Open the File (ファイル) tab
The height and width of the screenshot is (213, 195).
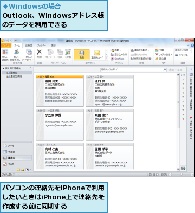[6, 46]
